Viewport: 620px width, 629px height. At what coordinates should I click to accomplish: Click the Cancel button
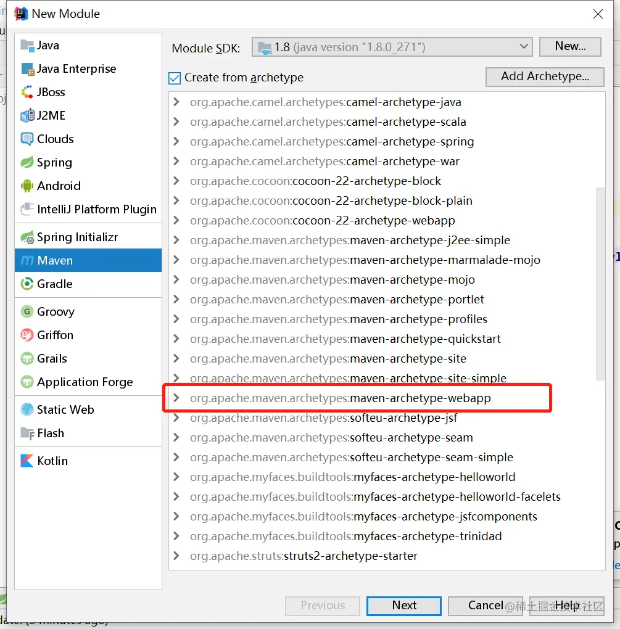[x=485, y=606]
